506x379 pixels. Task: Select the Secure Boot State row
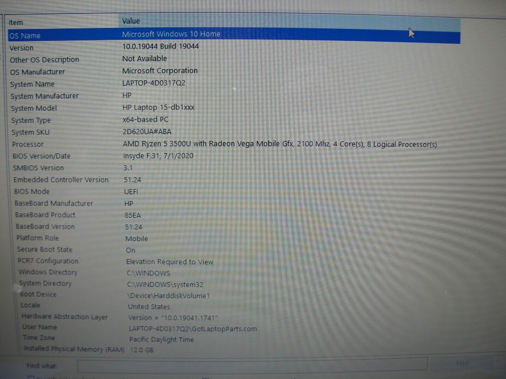45,250
